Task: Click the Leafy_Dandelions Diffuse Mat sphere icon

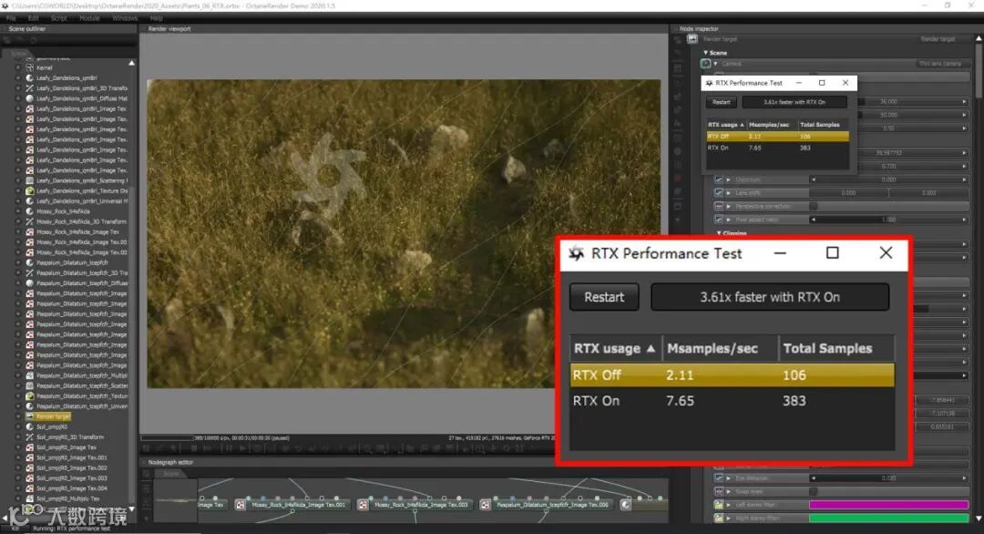Action: point(29,98)
